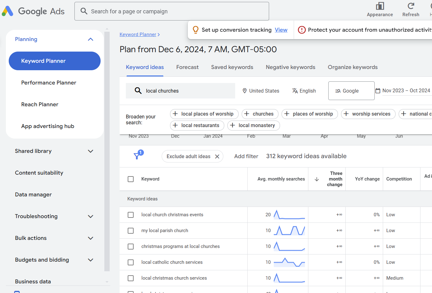Click the location pin icon next to United States
This screenshot has height=293, width=432.
(244, 90)
